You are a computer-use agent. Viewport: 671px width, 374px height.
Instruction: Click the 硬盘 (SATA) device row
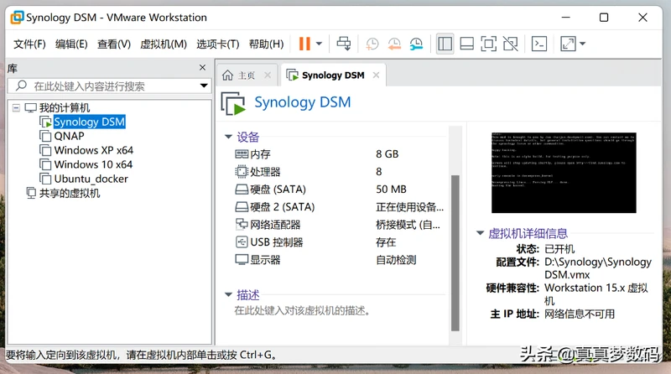[339, 190]
